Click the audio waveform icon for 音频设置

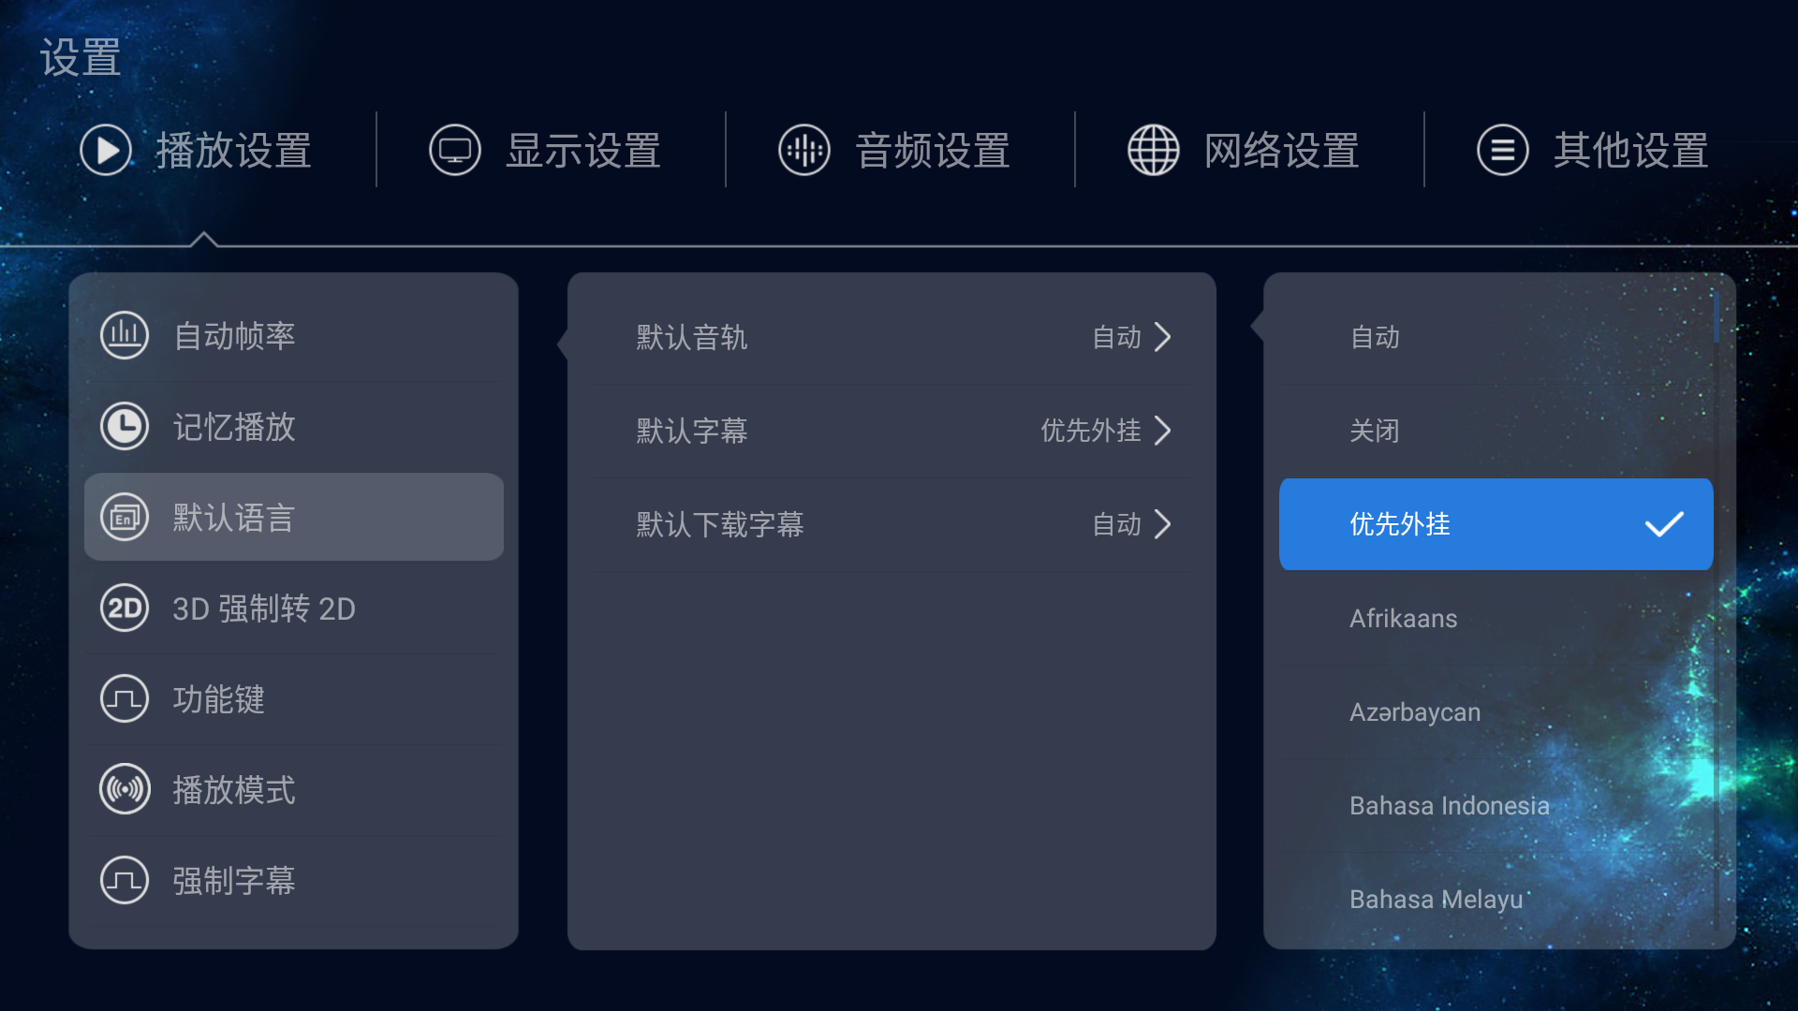click(x=804, y=150)
